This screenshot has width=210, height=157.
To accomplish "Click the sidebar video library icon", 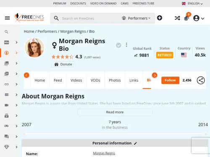I will click(x=7, y=74).
